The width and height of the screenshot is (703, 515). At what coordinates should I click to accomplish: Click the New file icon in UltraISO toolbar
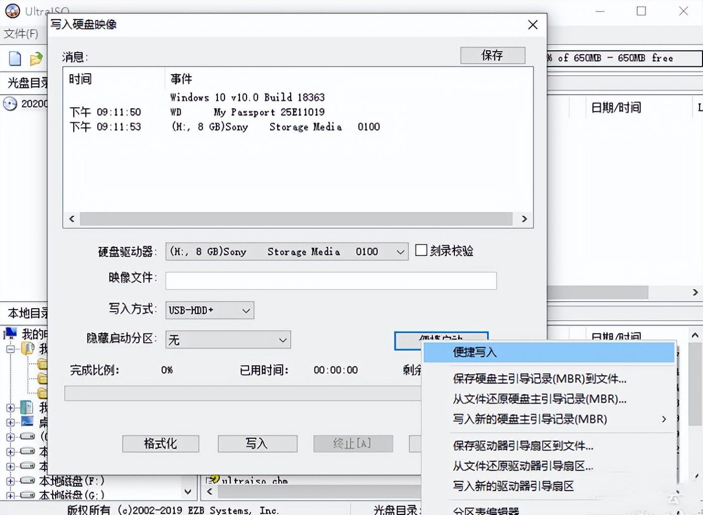click(x=15, y=59)
